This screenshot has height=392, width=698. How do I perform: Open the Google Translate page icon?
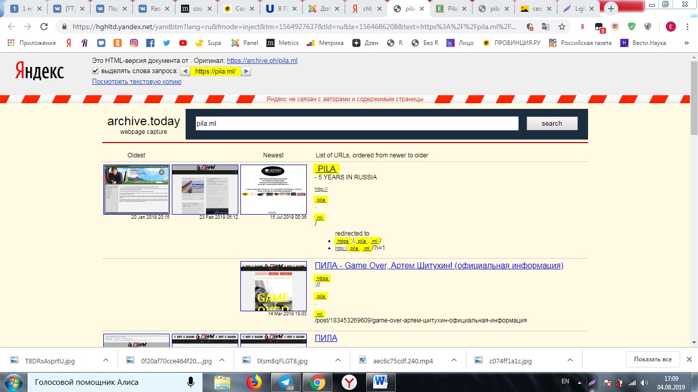[x=546, y=27]
